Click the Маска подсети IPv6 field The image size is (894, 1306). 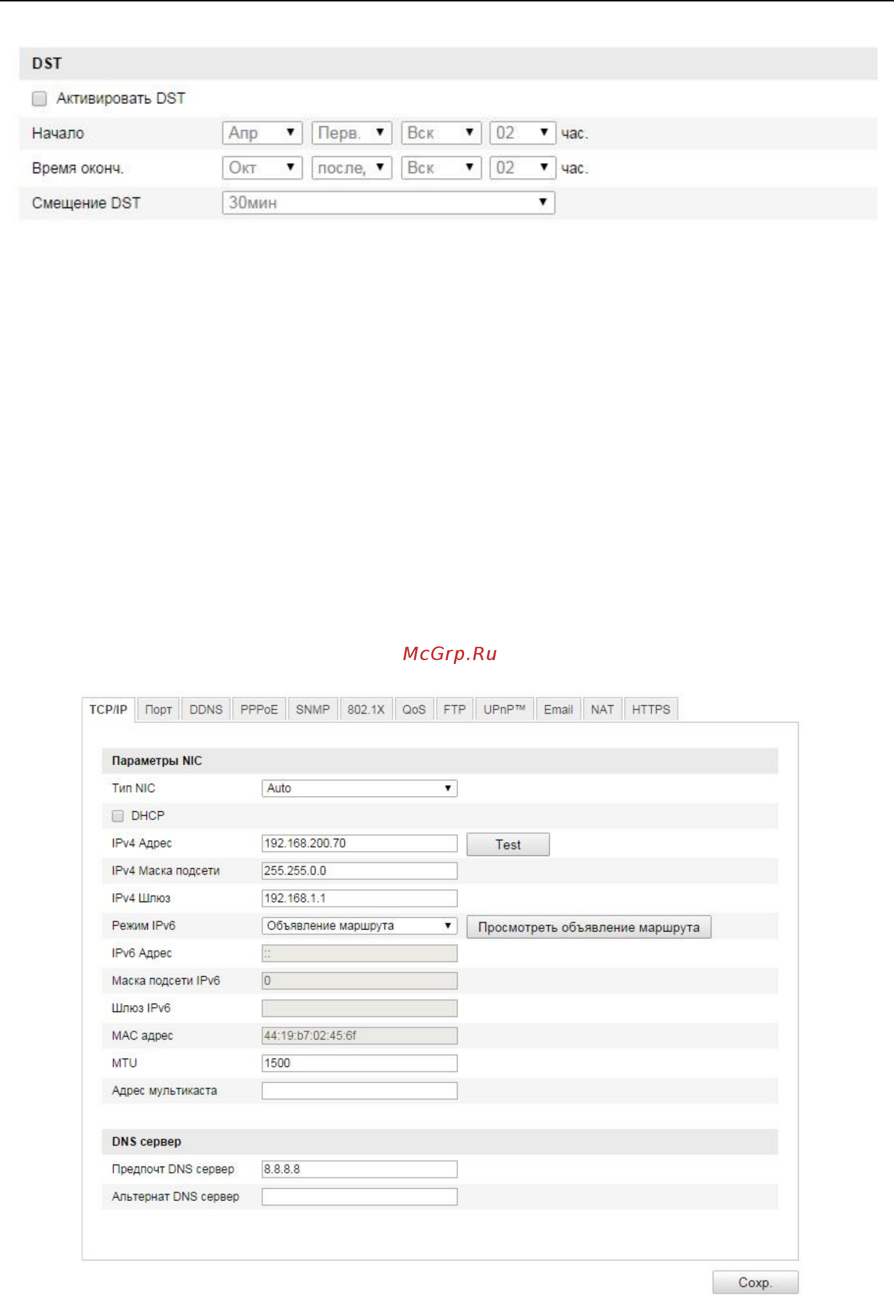pyautogui.click(x=360, y=981)
